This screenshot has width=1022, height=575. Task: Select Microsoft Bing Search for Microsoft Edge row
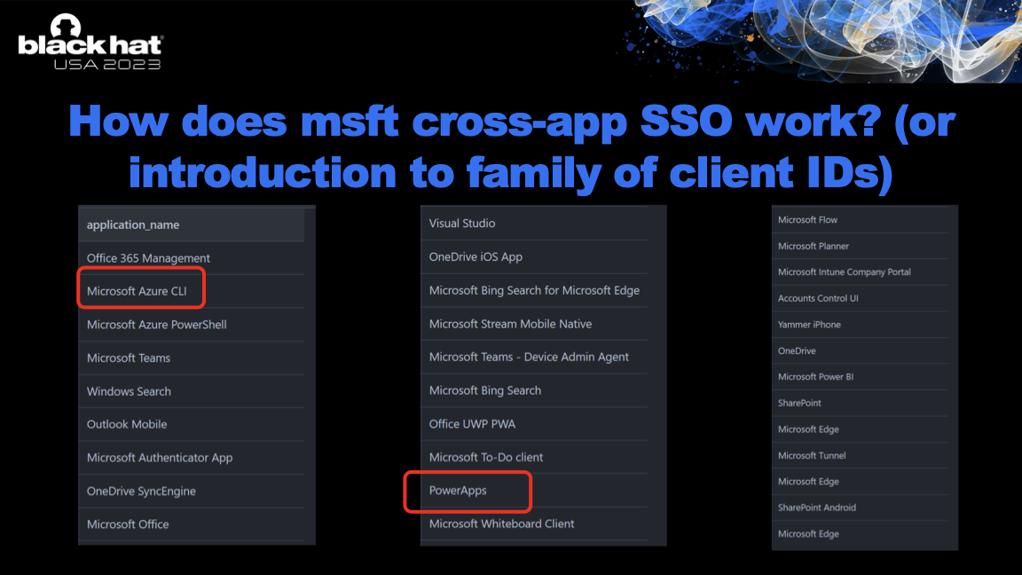pos(534,290)
